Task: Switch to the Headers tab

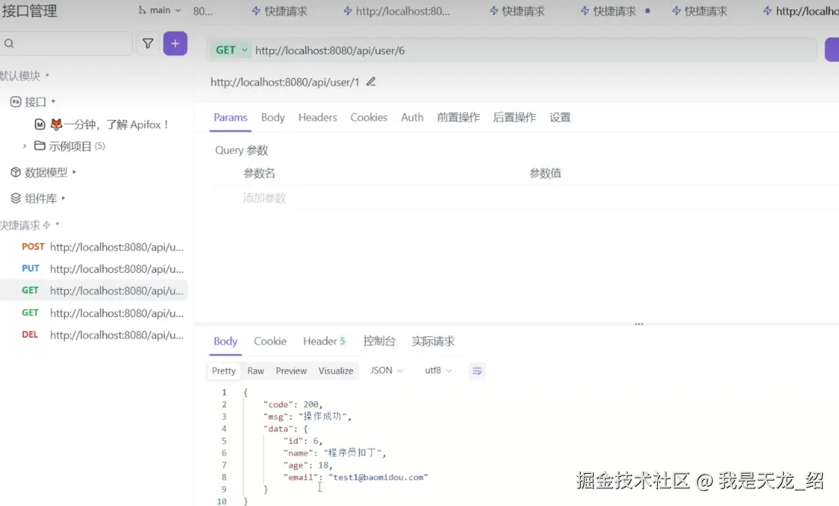Action: 317,117
